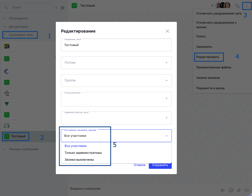Click the paperclip attach file icon
This screenshot has height=196, width=252.
pyautogui.click(x=239, y=190)
